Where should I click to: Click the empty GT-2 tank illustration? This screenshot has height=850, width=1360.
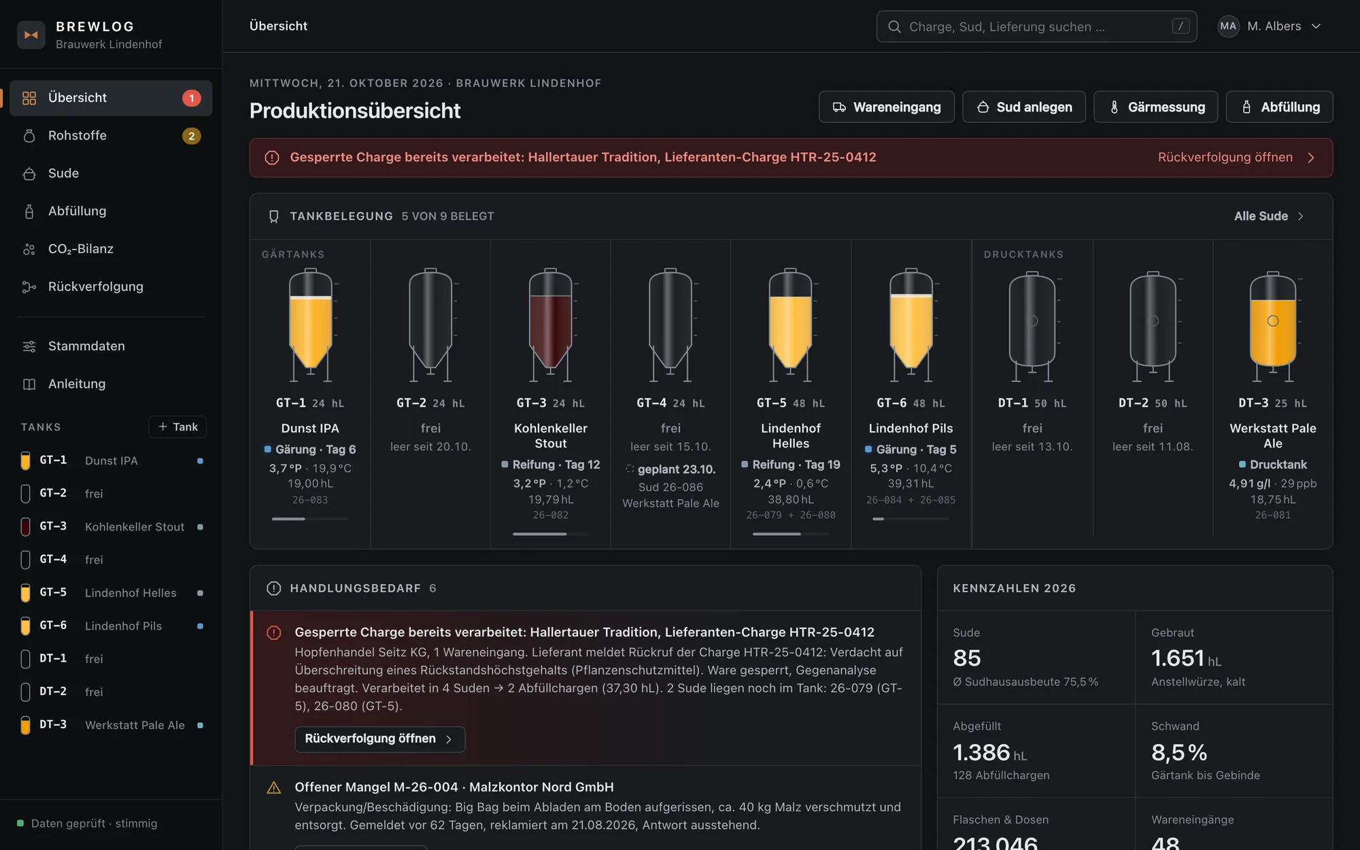tap(430, 325)
